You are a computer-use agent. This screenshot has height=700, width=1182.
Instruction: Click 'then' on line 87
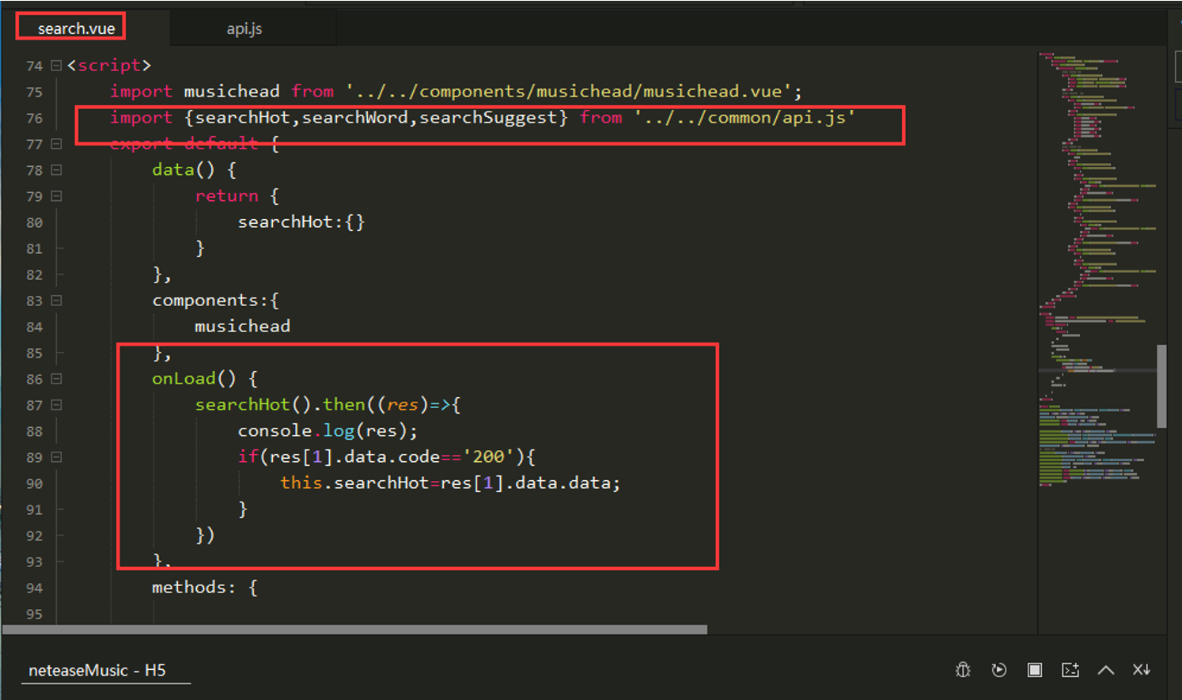pos(344,405)
